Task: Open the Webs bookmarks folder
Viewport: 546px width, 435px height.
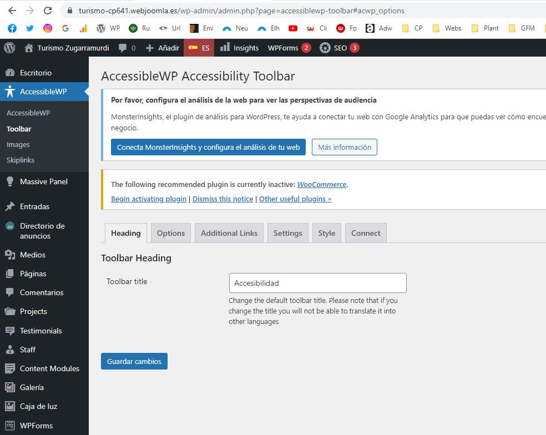Action: [447, 28]
